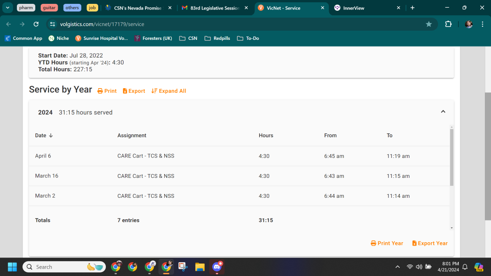This screenshot has width=491, height=276.
Task: Go back to the previous page
Action: point(8,24)
